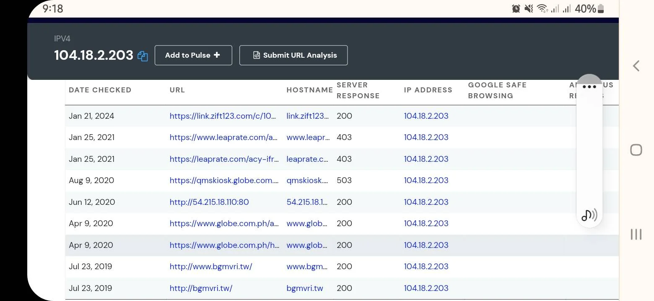
Task: Open http://bgmvri.tw/ URL link
Action: click(201, 288)
